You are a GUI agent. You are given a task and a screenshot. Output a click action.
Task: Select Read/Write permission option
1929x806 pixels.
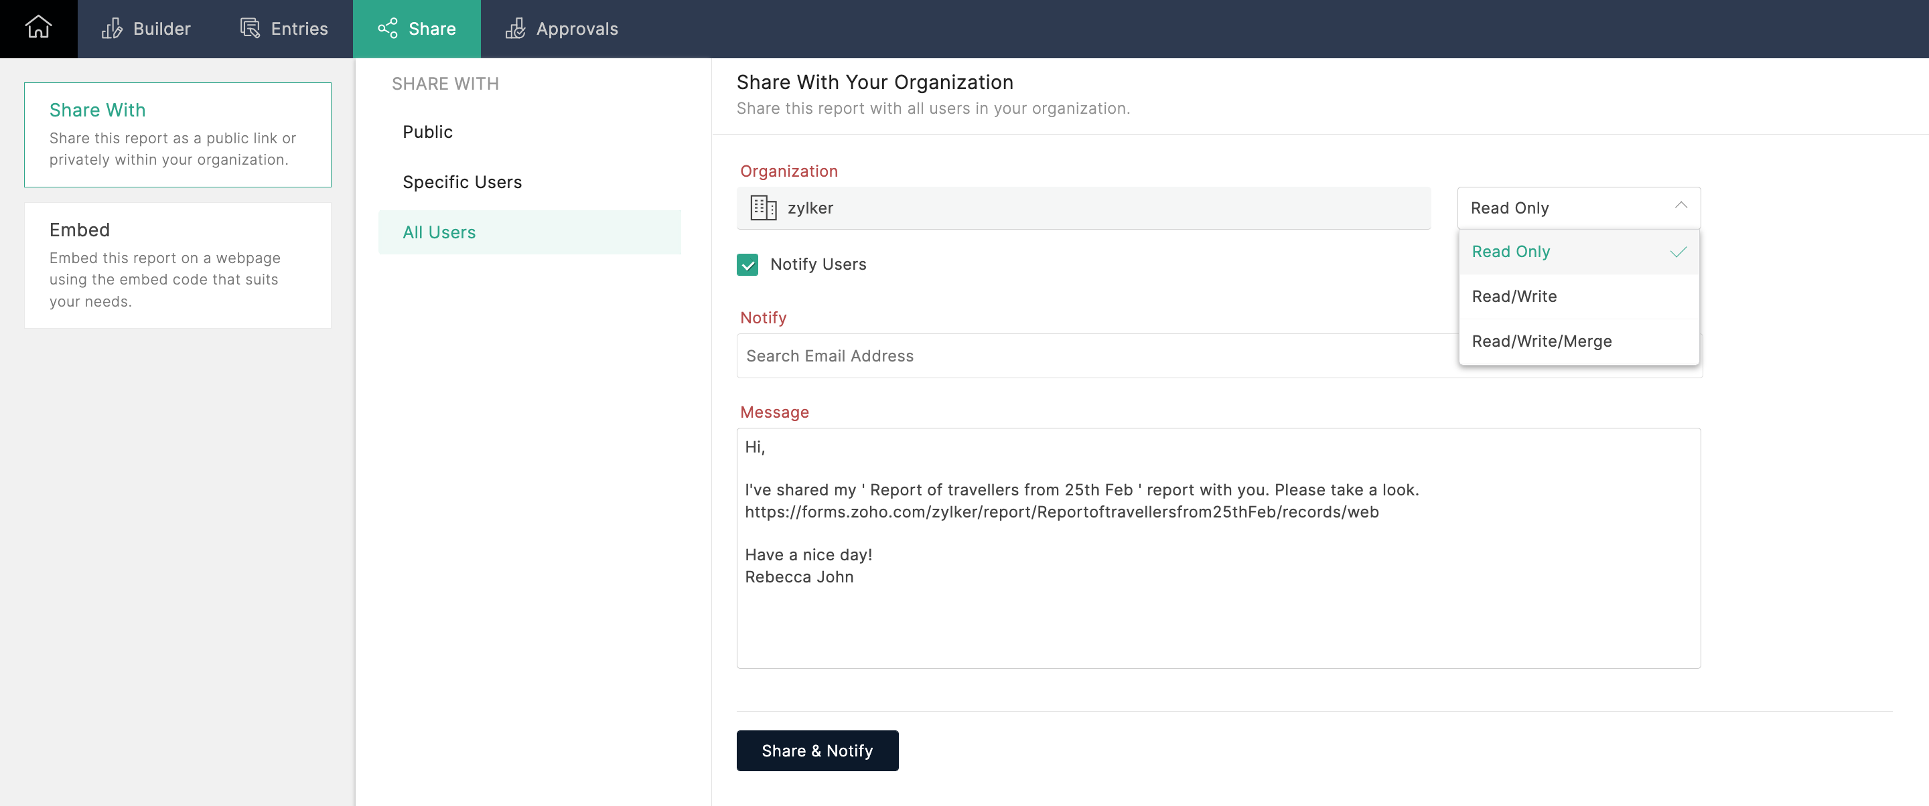pos(1514,297)
